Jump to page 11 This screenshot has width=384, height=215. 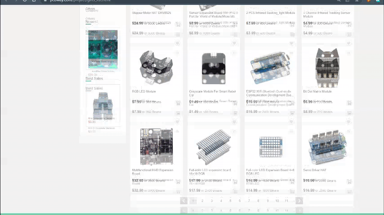(286, 201)
